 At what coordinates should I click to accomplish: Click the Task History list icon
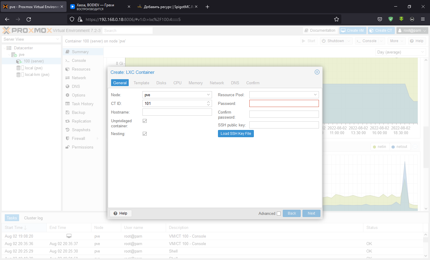[67, 104]
